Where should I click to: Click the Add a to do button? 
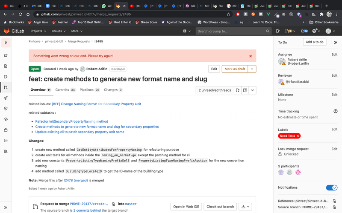pyautogui.click(x=315, y=42)
